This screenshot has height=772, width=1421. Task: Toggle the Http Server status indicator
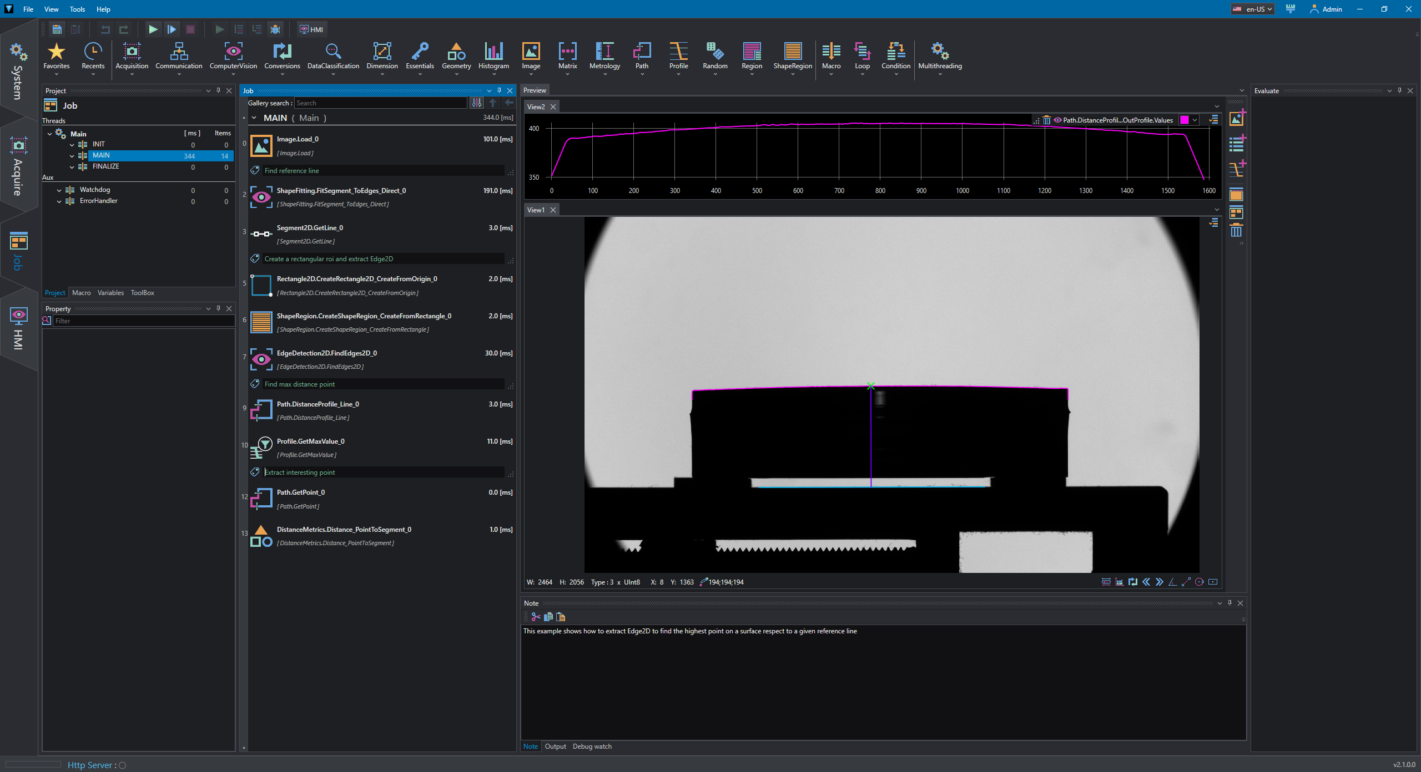tap(123, 765)
